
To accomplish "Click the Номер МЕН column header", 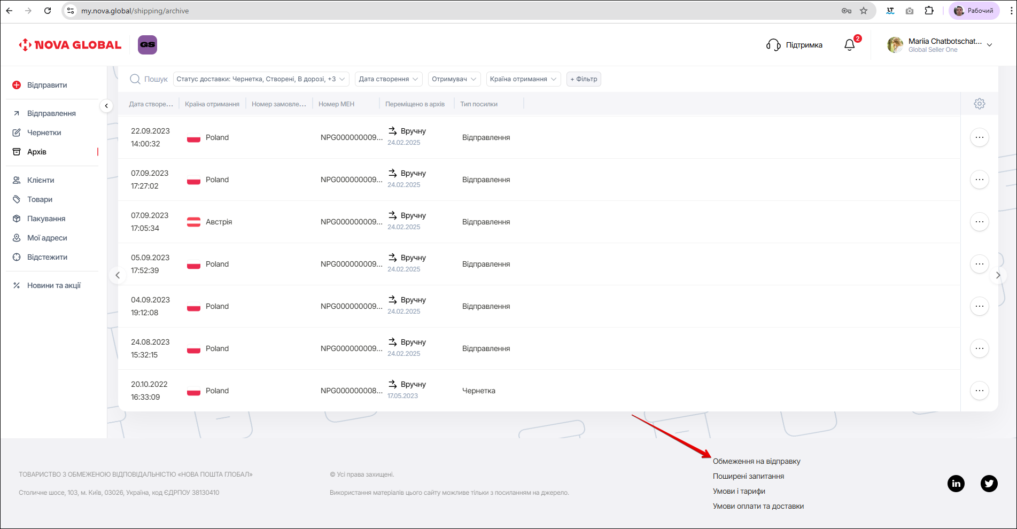I will coord(337,104).
